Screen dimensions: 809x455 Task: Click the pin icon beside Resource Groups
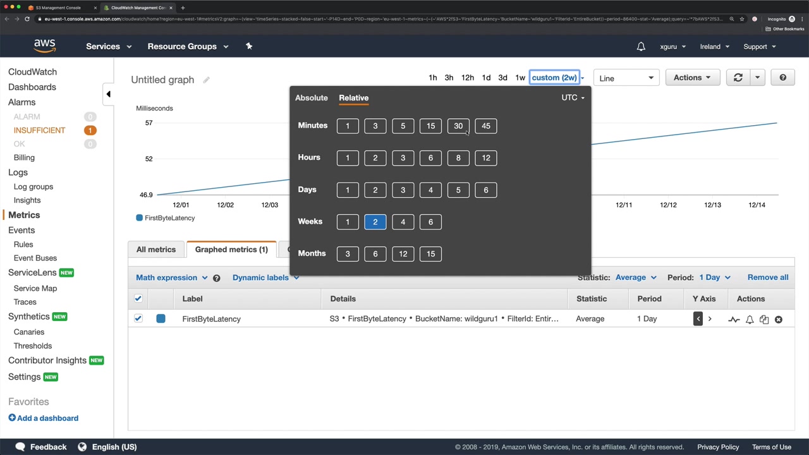(x=249, y=46)
